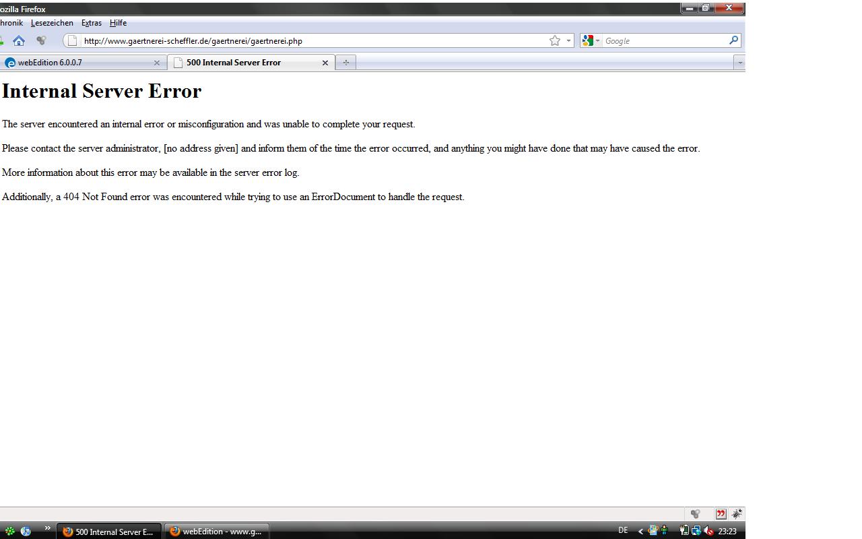The width and height of the screenshot is (862, 539).
Task: Click the network tray icon
Action: (x=696, y=531)
